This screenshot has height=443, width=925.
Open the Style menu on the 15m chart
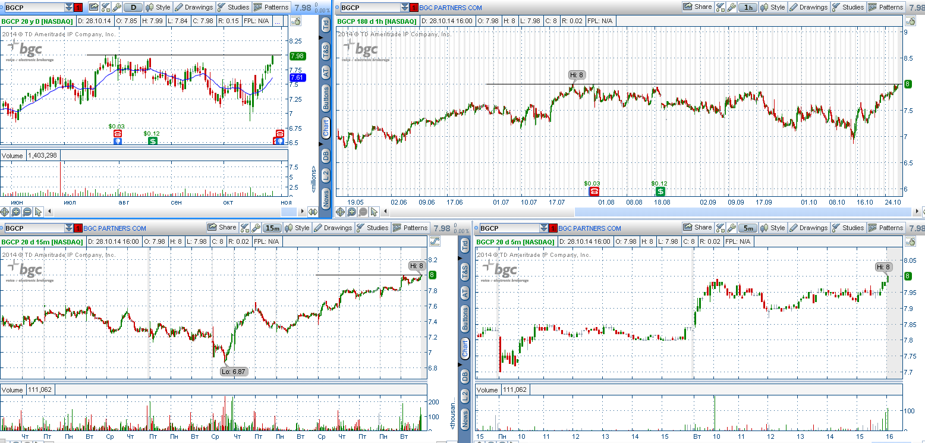click(x=297, y=228)
